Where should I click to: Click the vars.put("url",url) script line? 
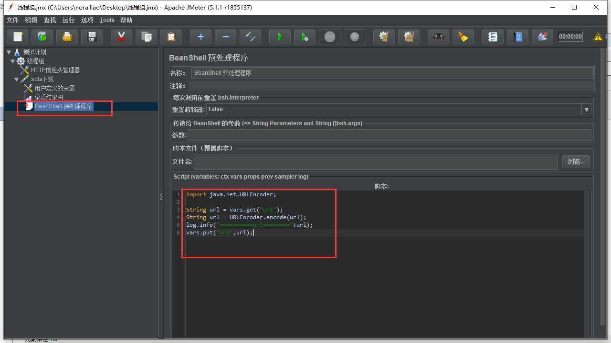click(x=219, y=232)
